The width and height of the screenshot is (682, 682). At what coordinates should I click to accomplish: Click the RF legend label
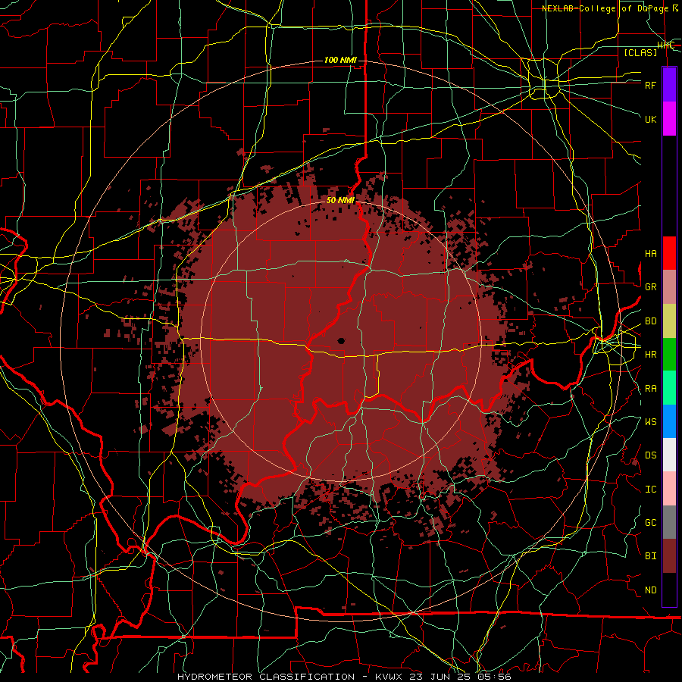click(x=651, y=85)
